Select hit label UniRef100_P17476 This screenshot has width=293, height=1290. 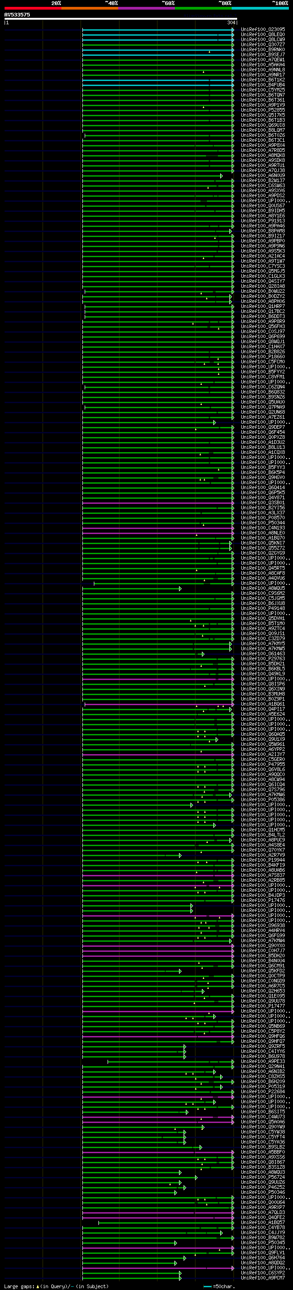pos(262,901)
